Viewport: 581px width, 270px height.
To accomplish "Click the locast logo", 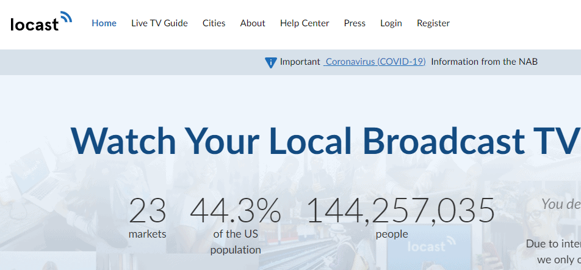I will [41, 21].
